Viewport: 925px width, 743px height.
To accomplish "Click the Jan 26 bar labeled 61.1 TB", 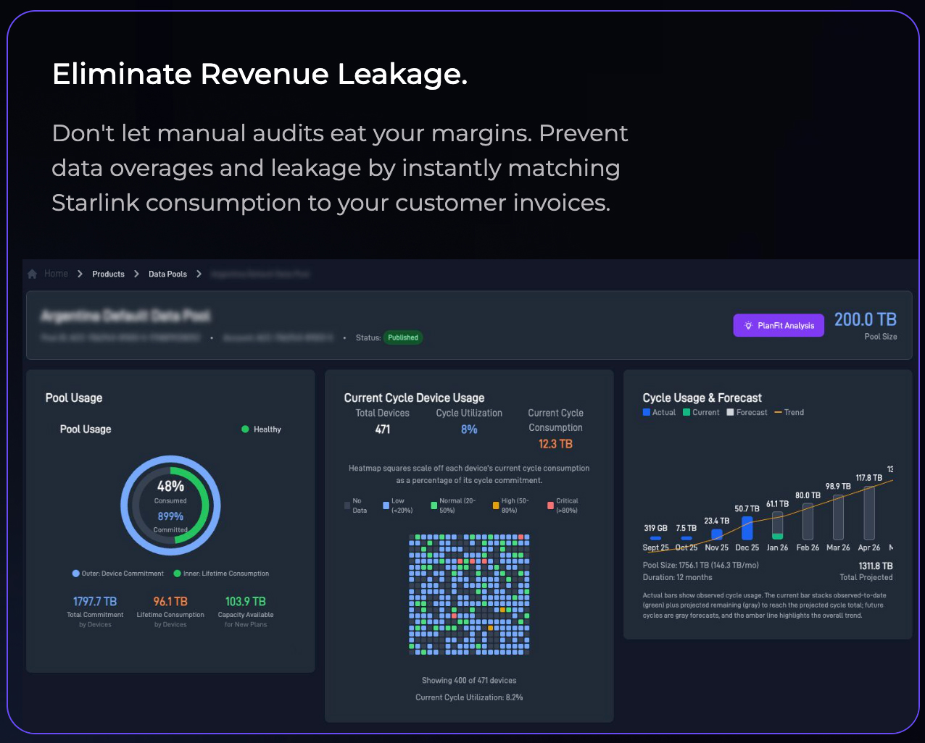I will [777, 526].
